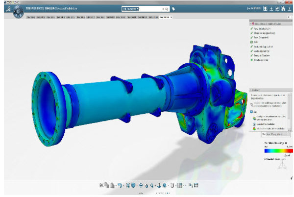
Task: Click the Dassault 3DS logo
Action: [8, 9]
